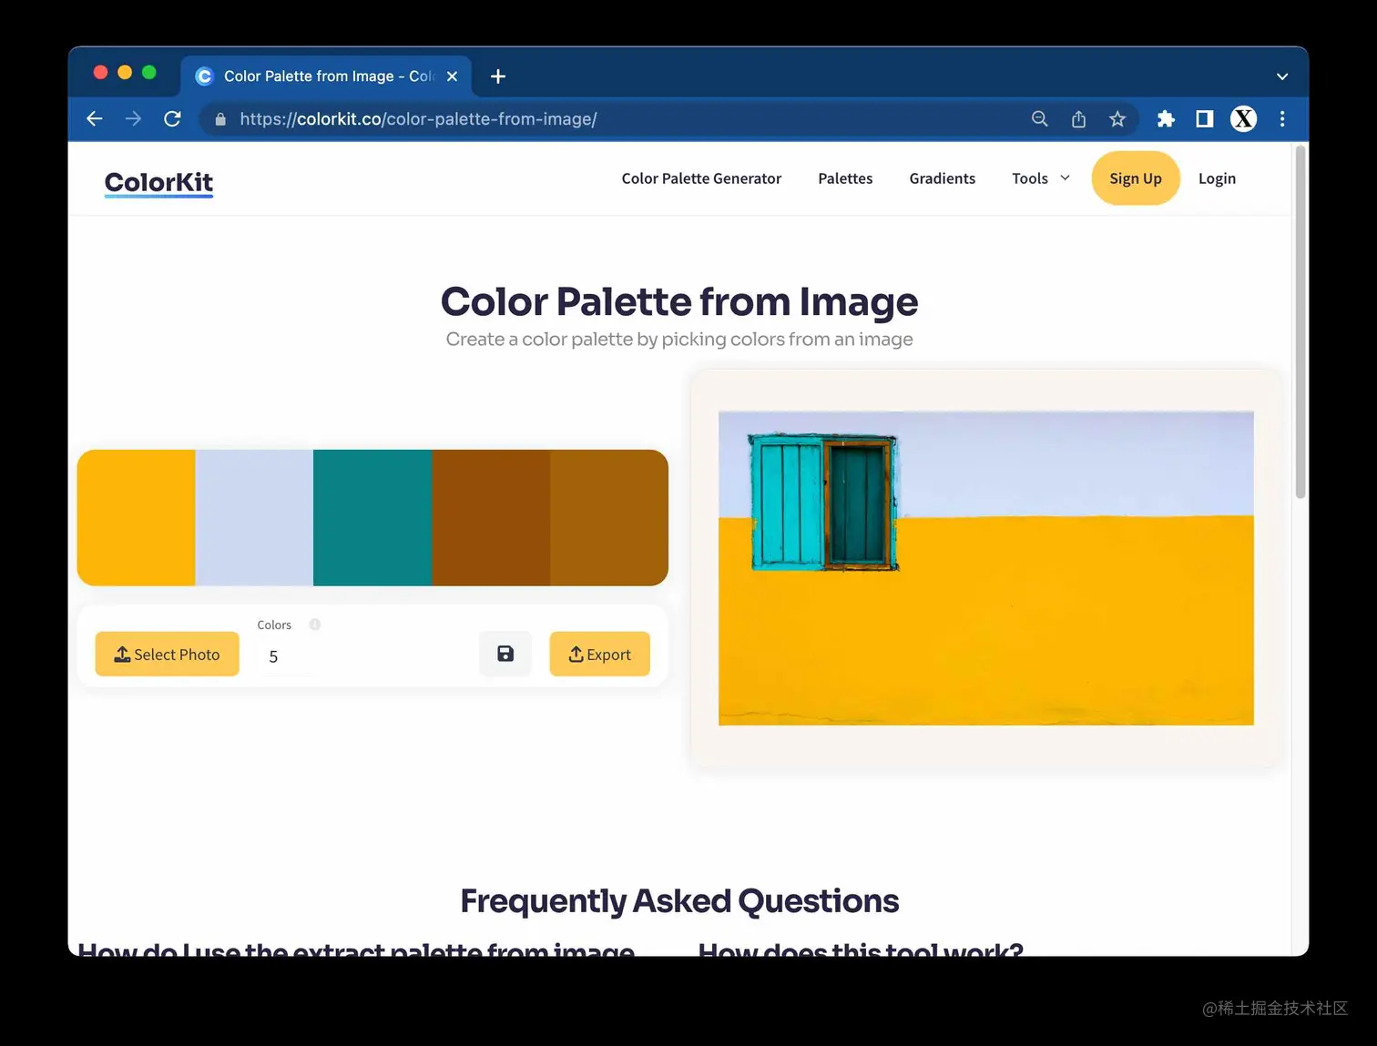Open the Colors info tooltip icon
The image size is (1377, 1046).
[314, 625]
